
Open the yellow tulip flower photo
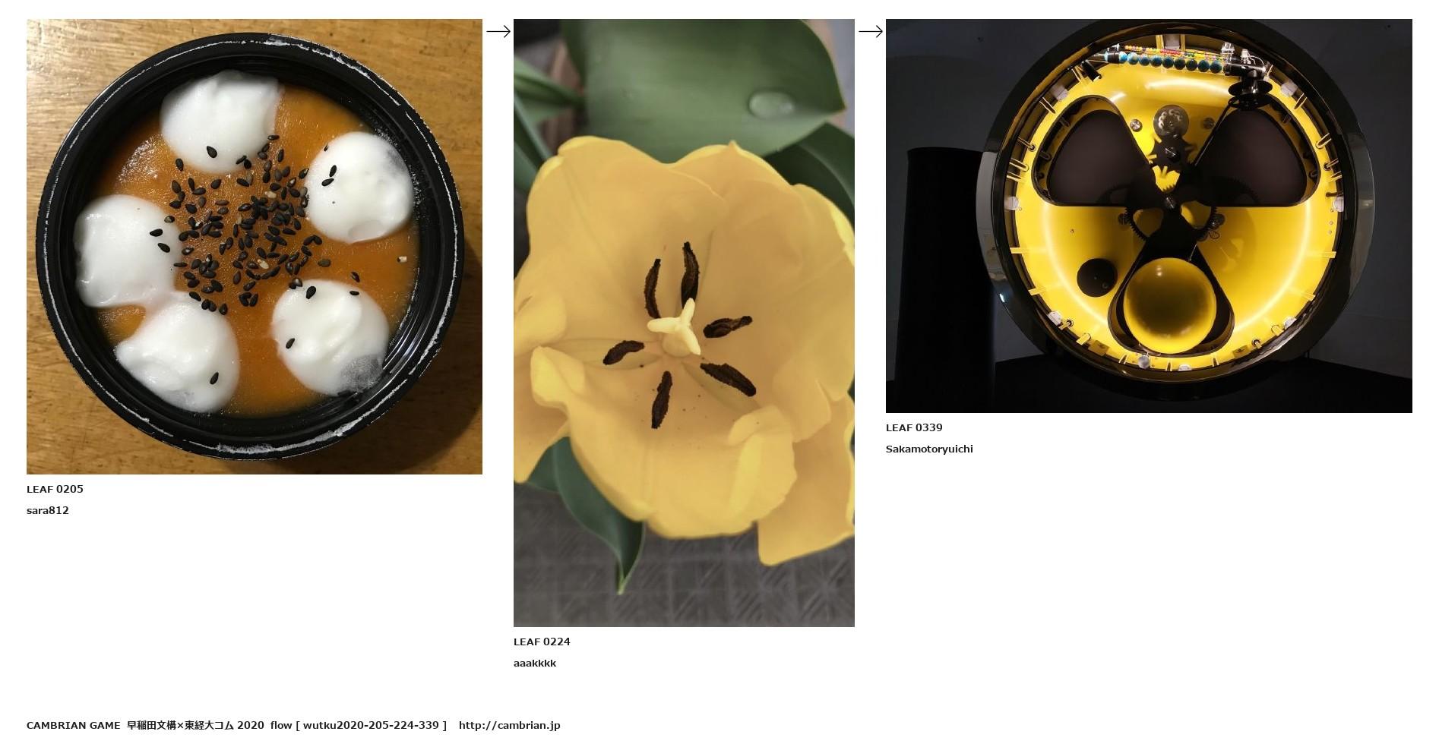point(684,323)
